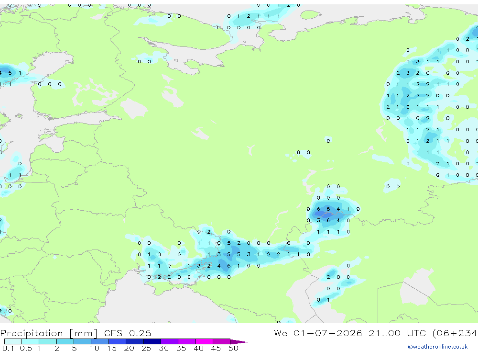The width and height of the screenshot is (478, 351).
Task: Click the '0.1' legend scale label
Action: [8, 348]
